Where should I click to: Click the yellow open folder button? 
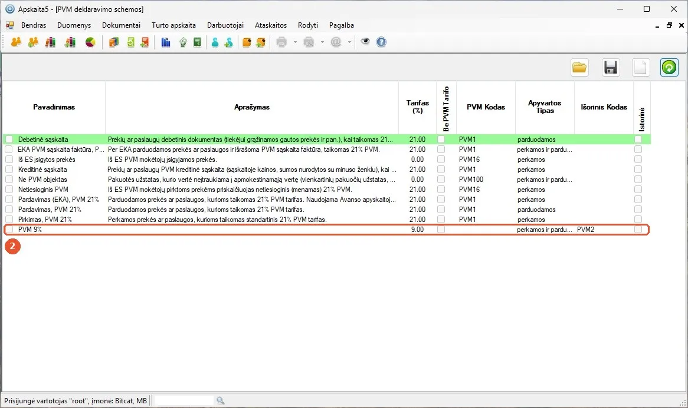point(579,68)
